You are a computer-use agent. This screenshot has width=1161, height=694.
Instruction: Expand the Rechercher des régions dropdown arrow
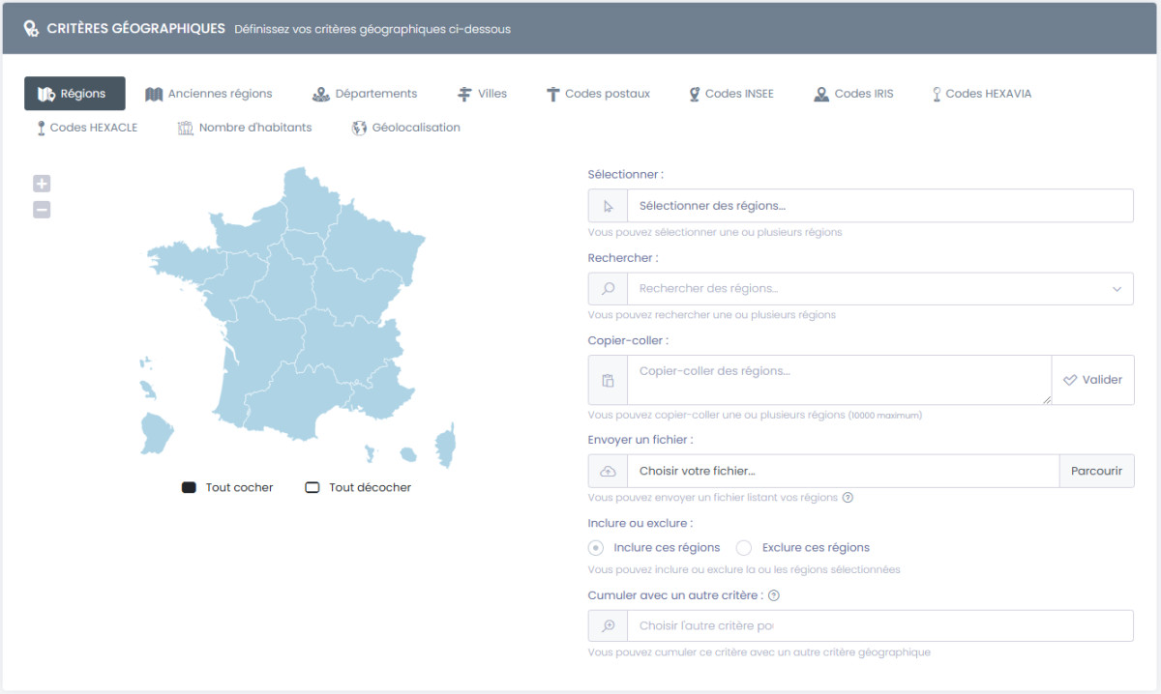coord(1116,288)
